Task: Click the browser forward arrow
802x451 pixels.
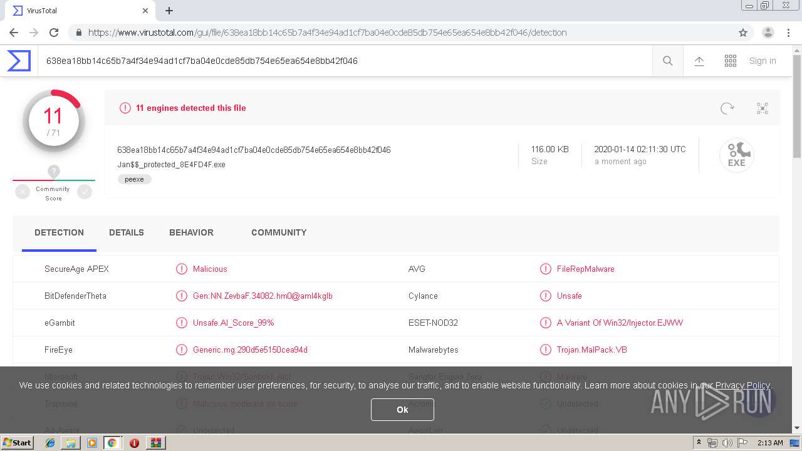Action: (x=34, y=33)
